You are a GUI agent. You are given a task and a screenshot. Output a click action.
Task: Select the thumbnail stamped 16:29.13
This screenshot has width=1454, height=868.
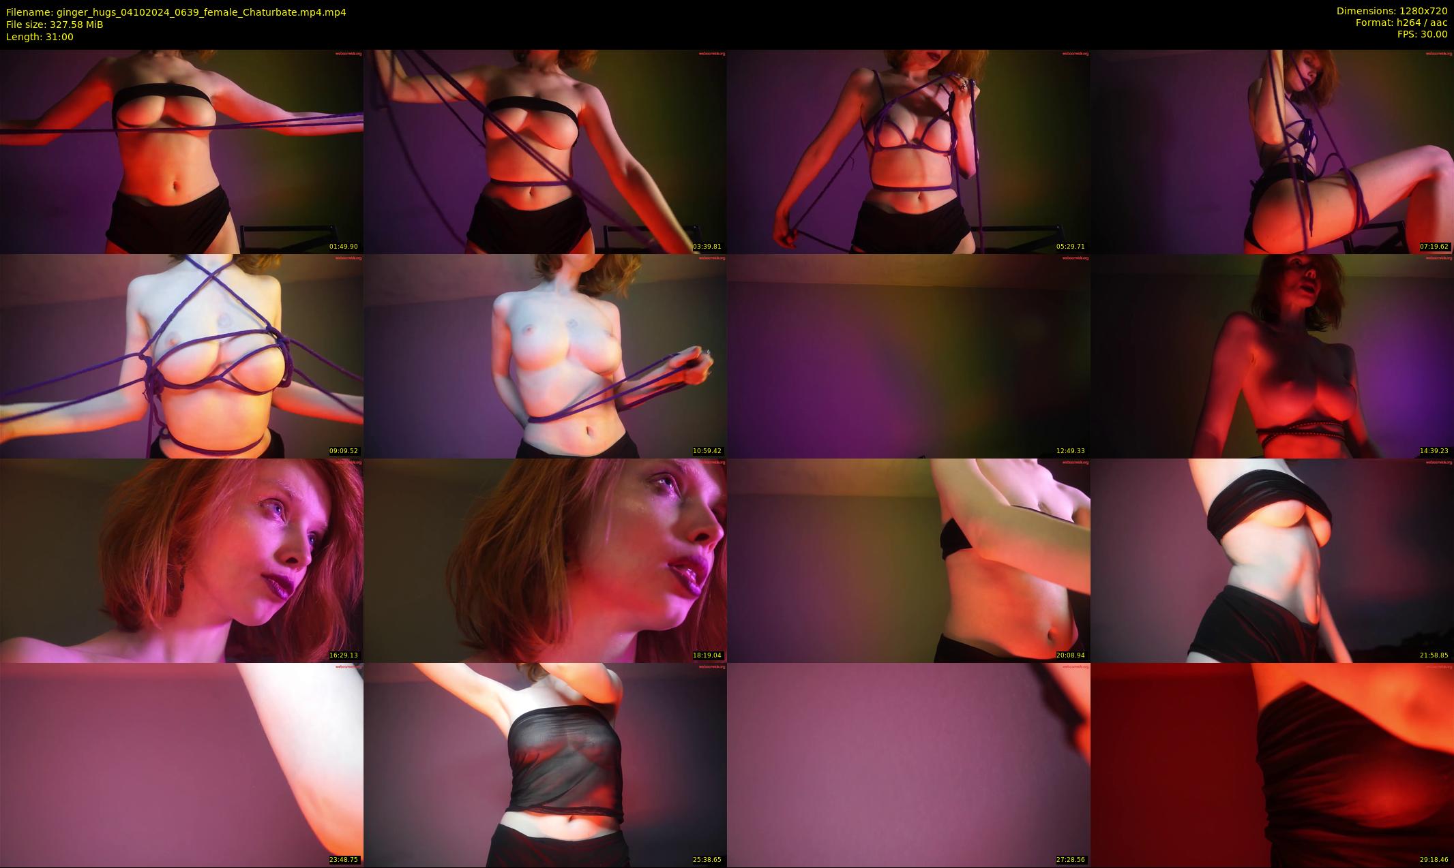click(181, 560)
